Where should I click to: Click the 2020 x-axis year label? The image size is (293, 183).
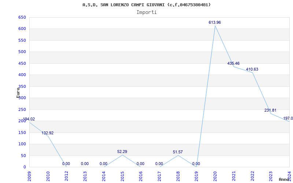pyautogui.click(x=215, y=176)
